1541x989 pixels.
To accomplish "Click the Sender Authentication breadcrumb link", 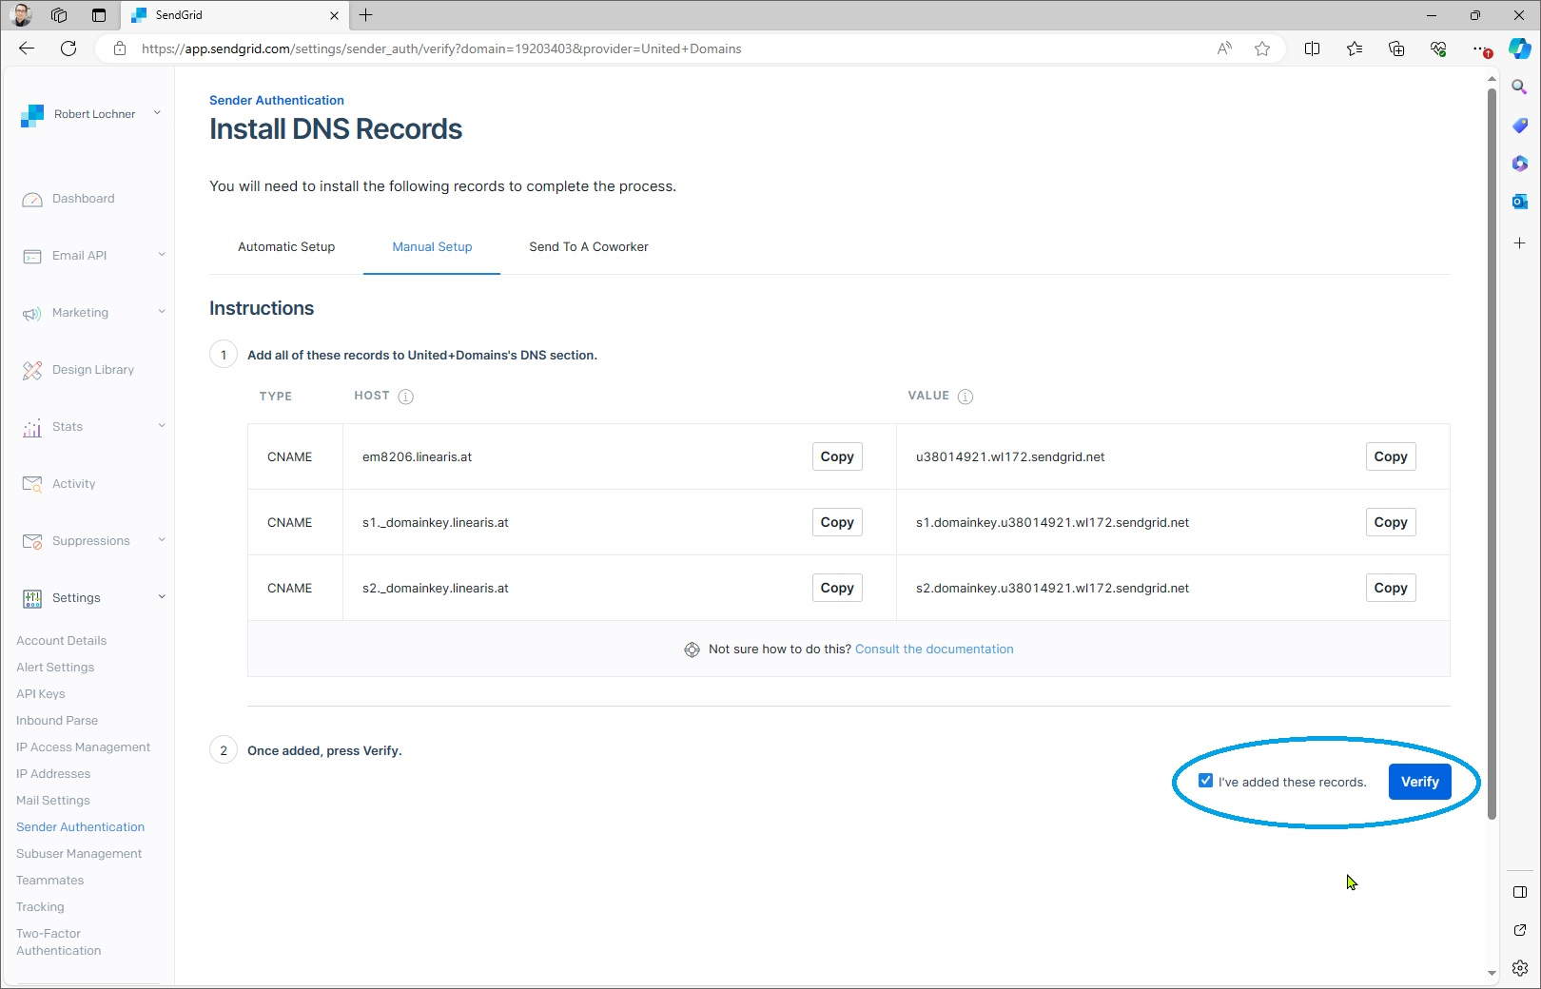I will tap(277, 100).
